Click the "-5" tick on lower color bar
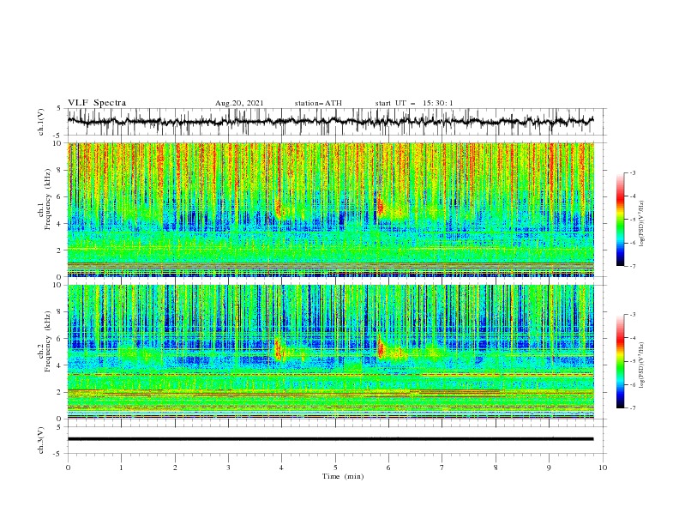Viewport: 679px width, 525px height. click(633, 361)
